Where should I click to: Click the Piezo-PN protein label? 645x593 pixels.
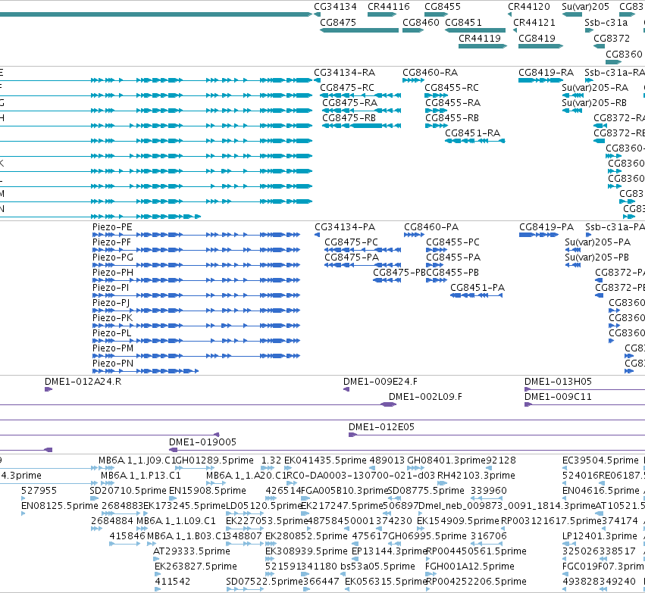pos(113,364)
